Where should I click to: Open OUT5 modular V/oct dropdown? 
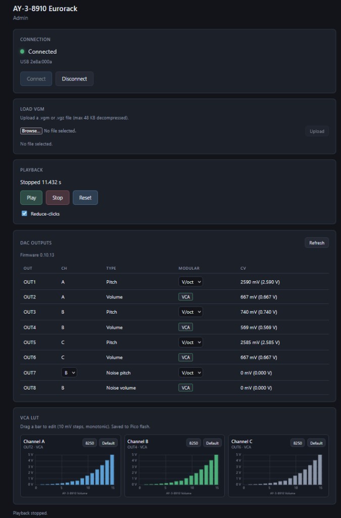coord(190,342)
